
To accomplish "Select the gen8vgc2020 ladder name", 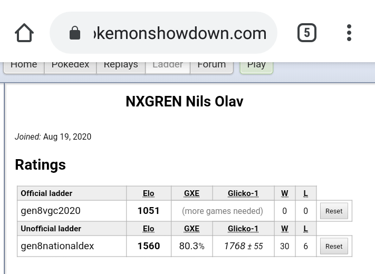I will tap(51, 211).
